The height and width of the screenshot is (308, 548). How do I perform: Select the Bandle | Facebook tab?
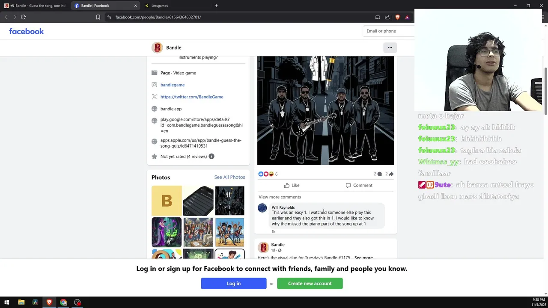[x=106, y=6]
